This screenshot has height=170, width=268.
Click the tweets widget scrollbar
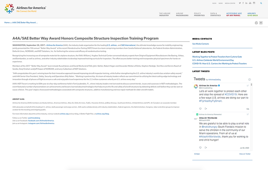251,84
